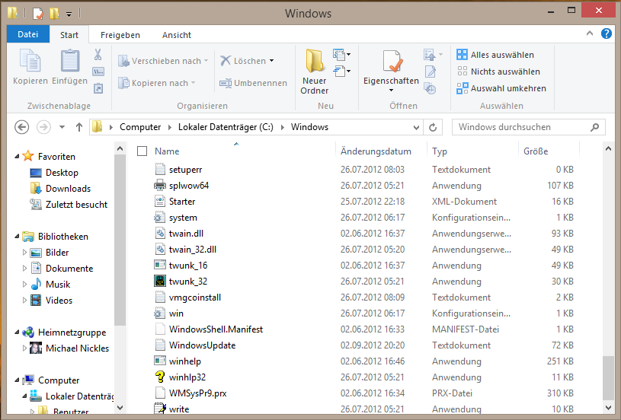
Task: Click Nichts auswählen
Action: click(x=498, y=72)
